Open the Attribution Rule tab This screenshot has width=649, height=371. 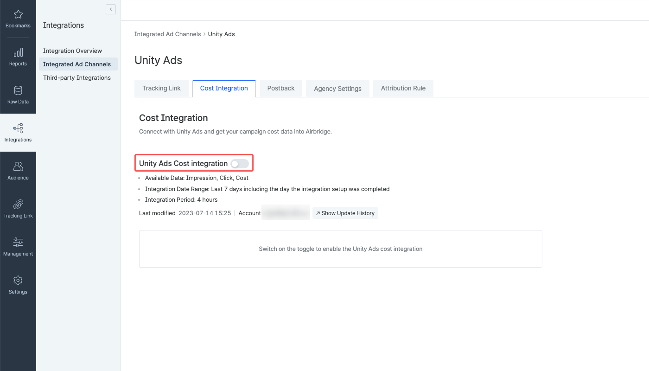pos(403,89)
